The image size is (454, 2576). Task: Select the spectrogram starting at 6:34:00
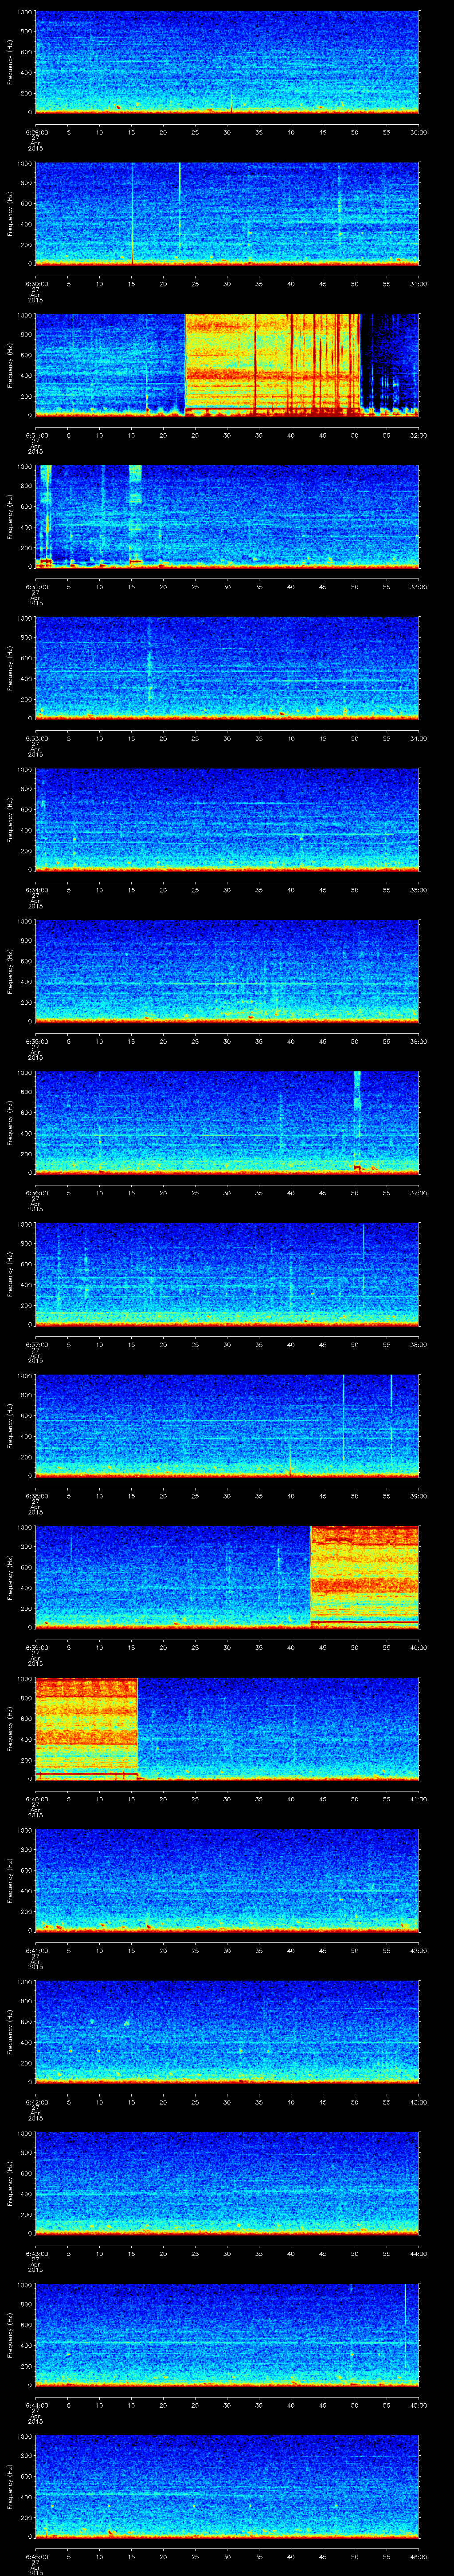coord(227,820)
